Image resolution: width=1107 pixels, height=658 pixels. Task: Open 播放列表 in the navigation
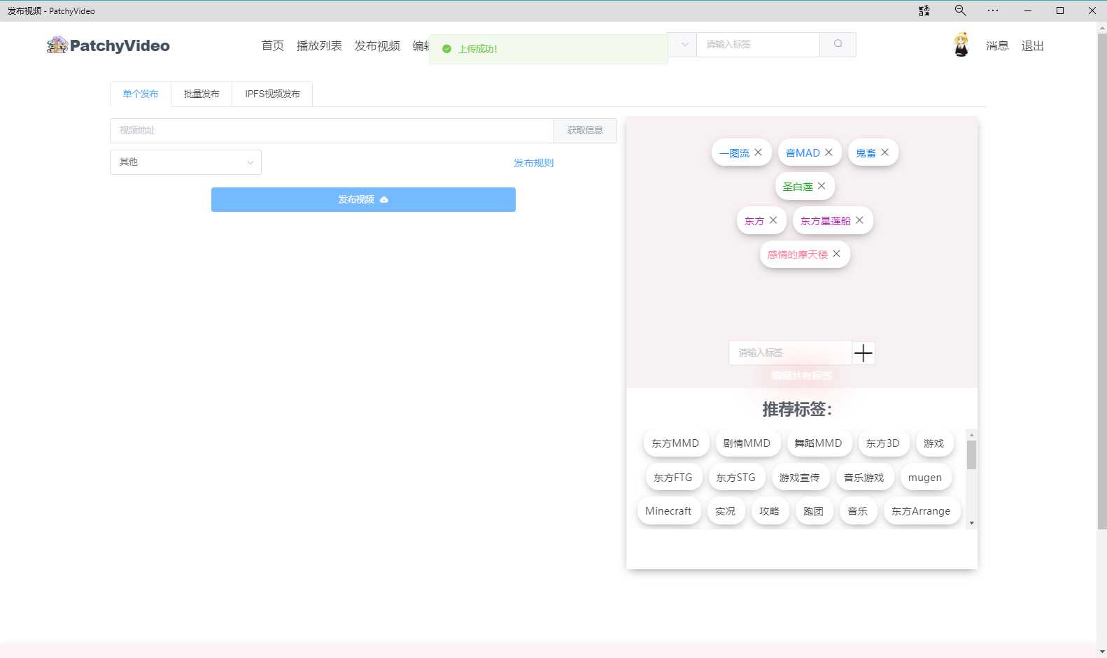[x=319, y=45]
